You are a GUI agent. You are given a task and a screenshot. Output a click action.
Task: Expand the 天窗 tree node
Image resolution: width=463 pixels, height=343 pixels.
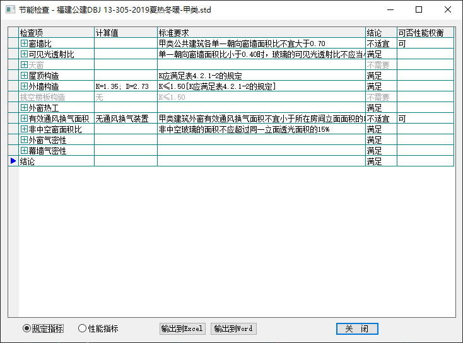click(x=24, y=65)
